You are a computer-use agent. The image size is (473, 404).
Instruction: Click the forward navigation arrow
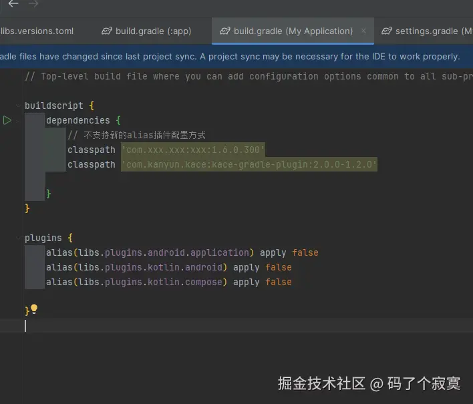tap(33, 3)
